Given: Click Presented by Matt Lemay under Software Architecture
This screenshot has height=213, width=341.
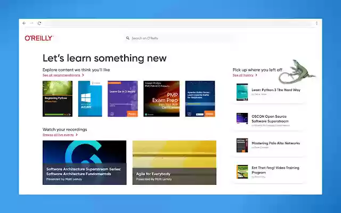Looking at the screenshot, I should point(64,179).
